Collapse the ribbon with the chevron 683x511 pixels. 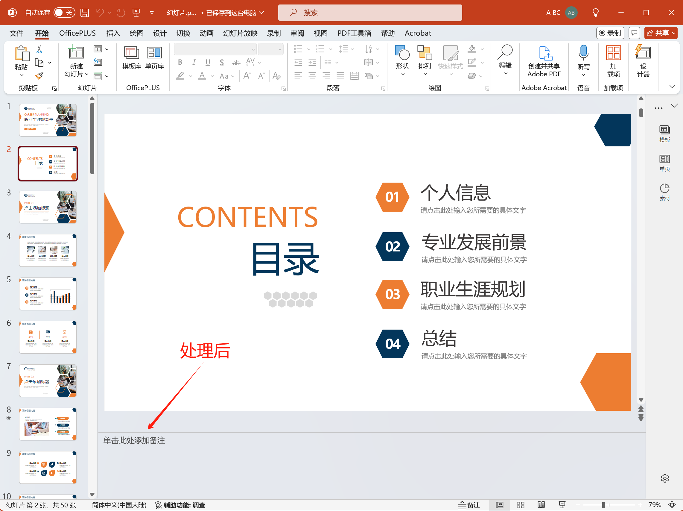pos(672,87)
